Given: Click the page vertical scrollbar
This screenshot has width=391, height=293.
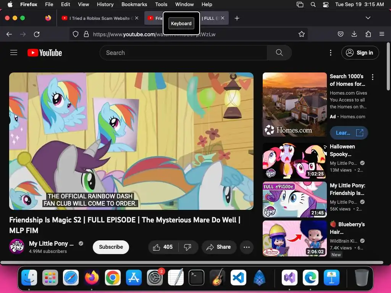Looking at the screenshot, I should click(x=388, y=67).
